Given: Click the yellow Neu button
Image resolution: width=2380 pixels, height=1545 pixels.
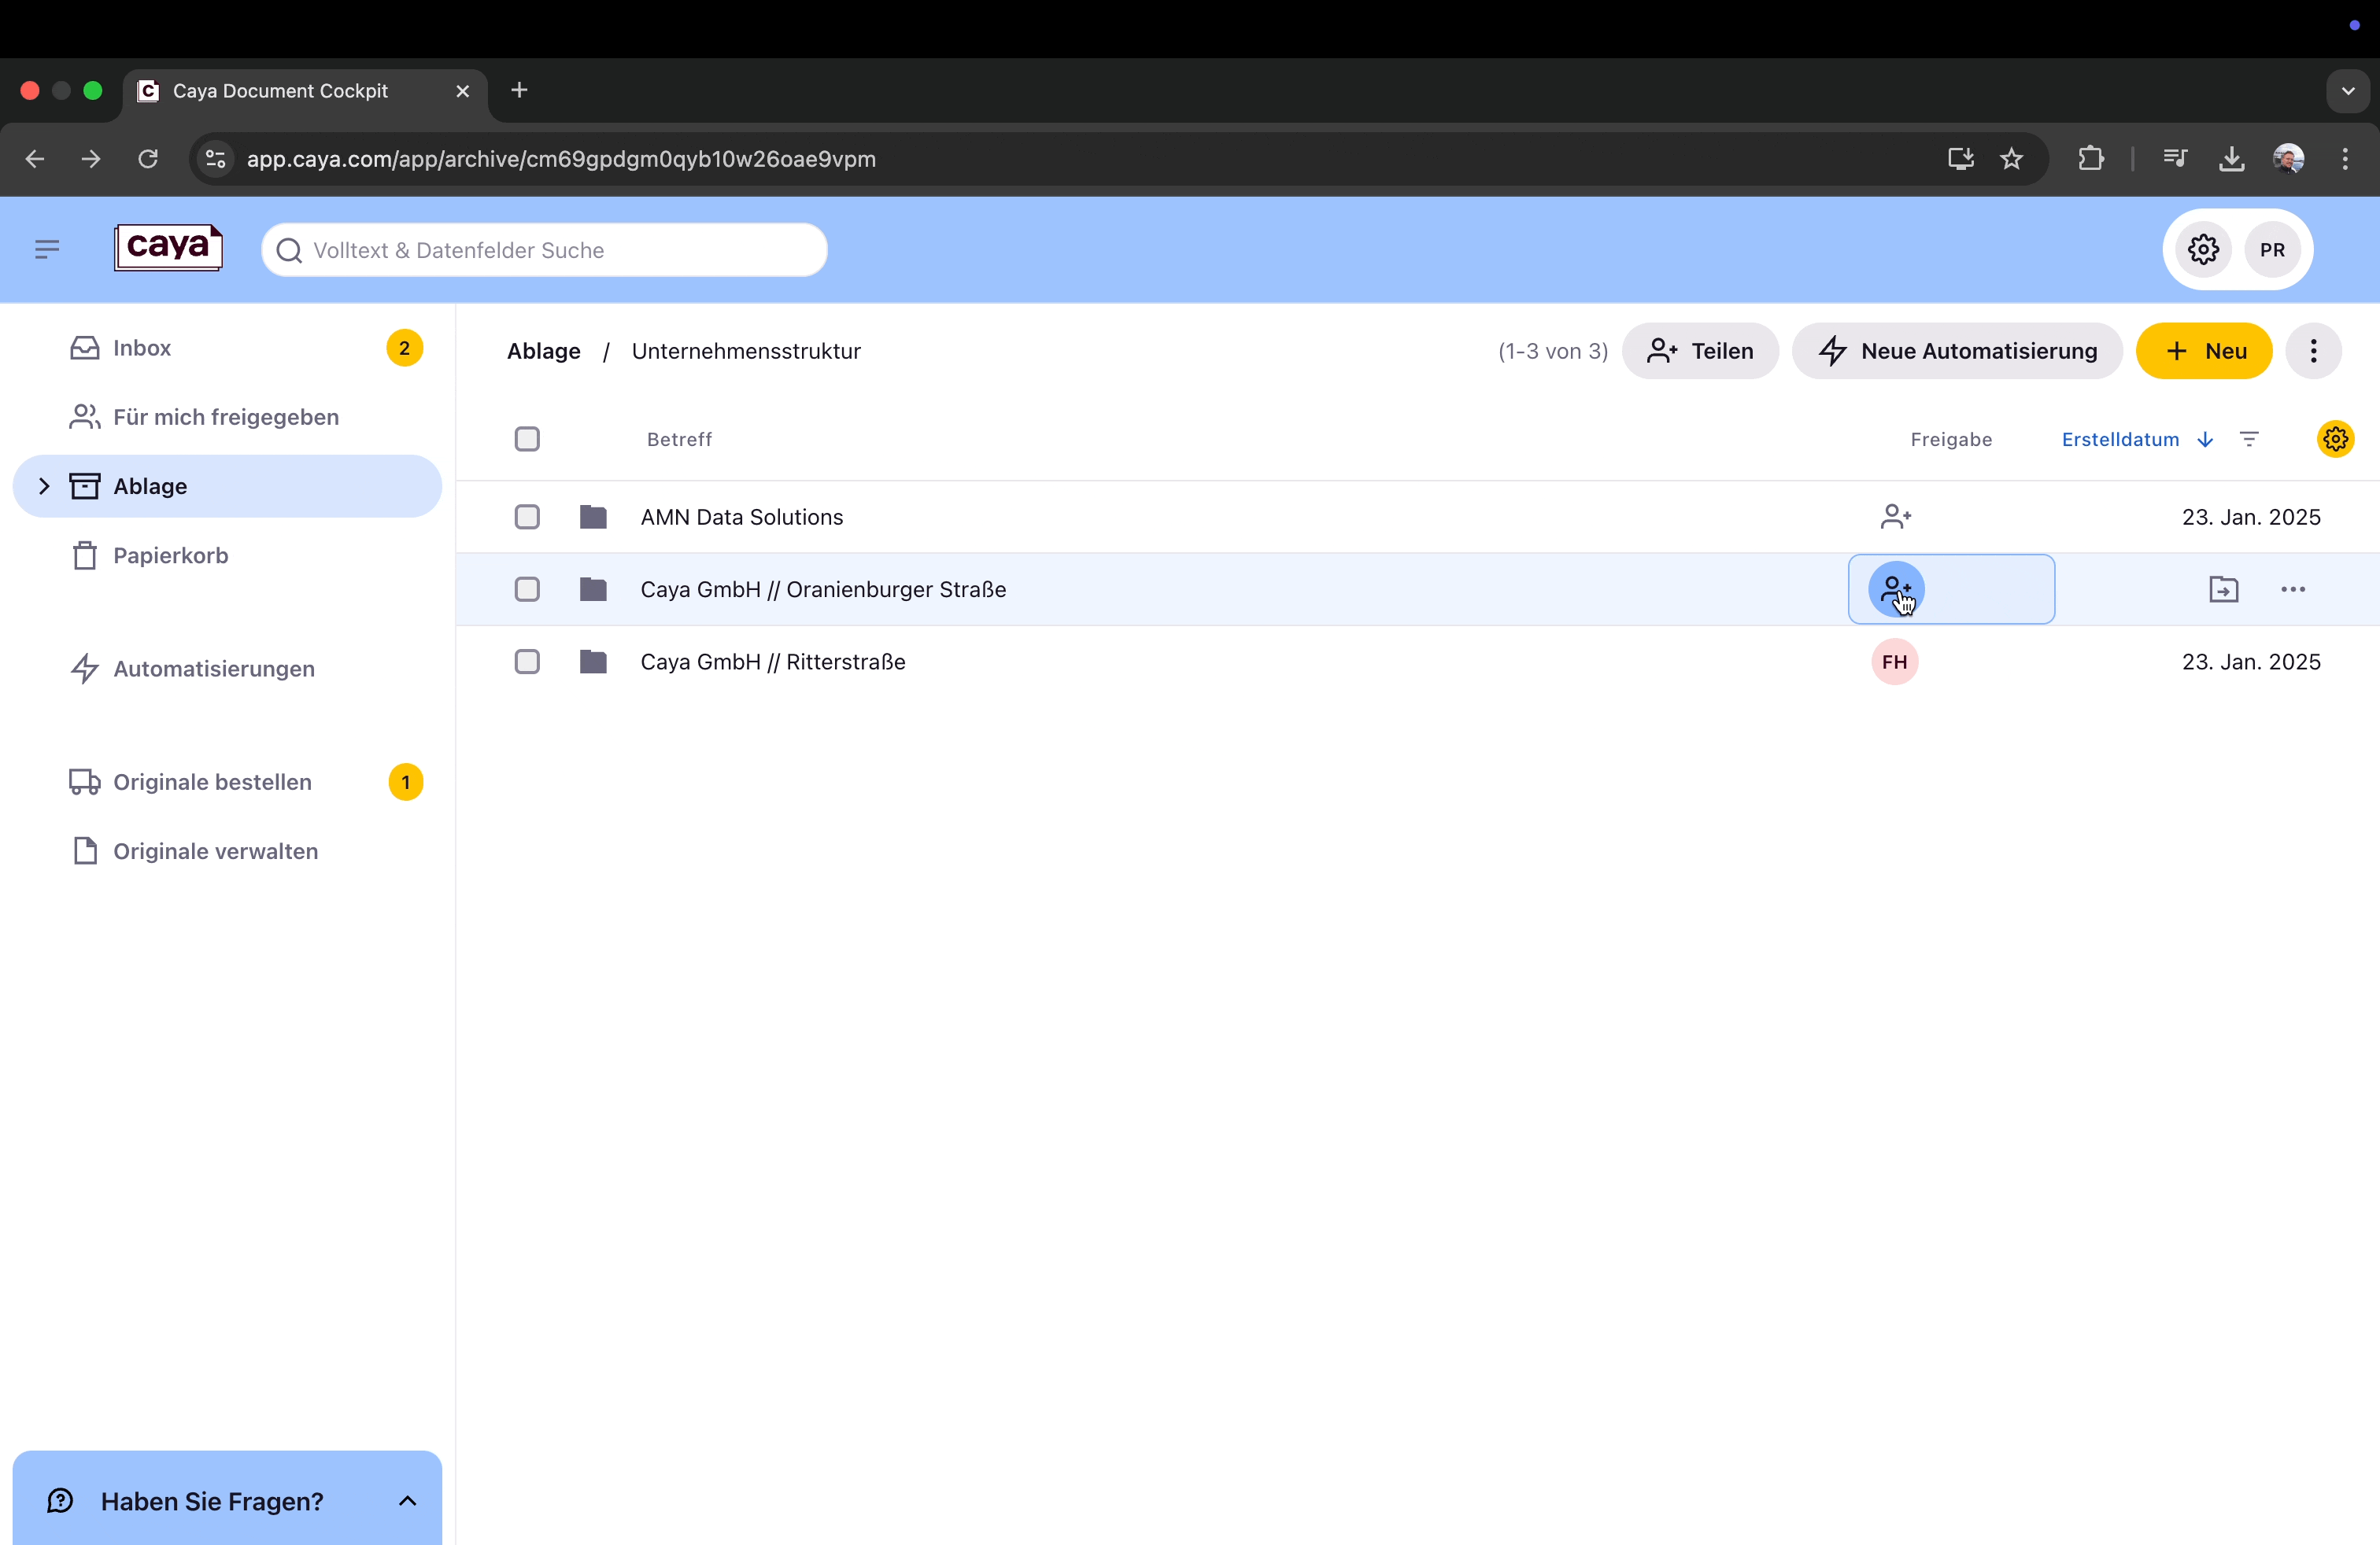Looking at the screenshot, I should pos(2204,351).
